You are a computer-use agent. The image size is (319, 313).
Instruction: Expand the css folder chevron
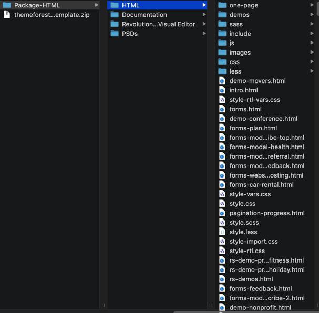[312, 62]
